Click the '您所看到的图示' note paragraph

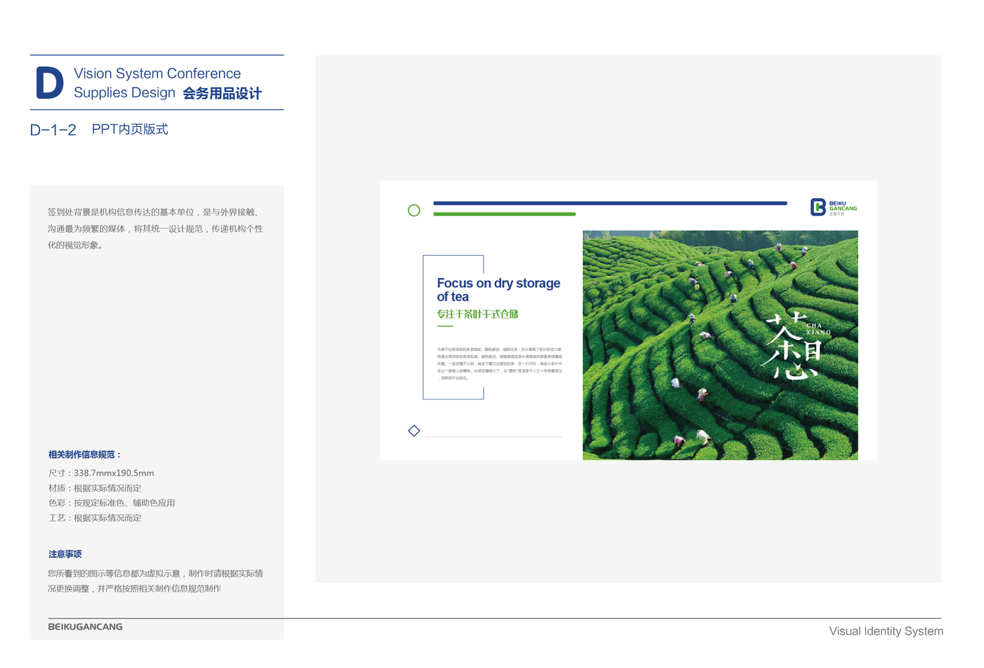click(156, 581)
